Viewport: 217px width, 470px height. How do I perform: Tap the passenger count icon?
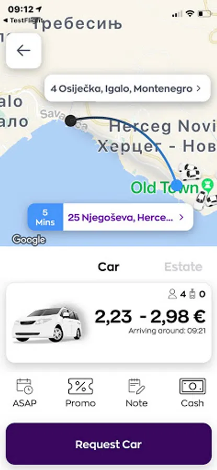click(172, 295)
